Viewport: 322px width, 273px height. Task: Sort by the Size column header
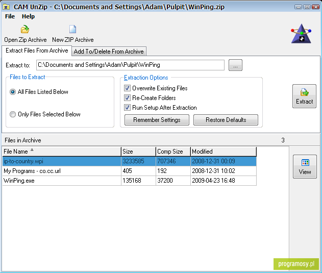(138, 152)
